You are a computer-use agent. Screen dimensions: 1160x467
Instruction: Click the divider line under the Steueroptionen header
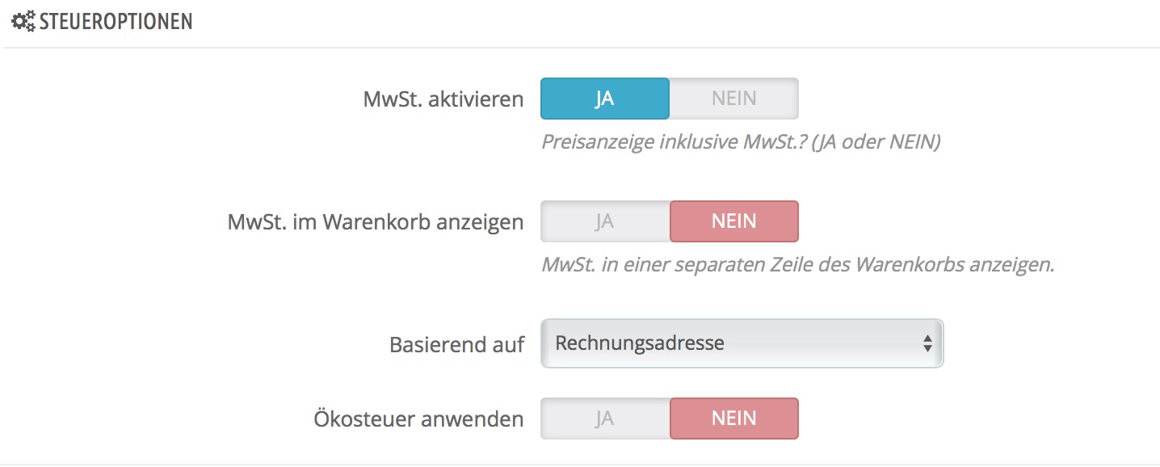tap(580, 48)
